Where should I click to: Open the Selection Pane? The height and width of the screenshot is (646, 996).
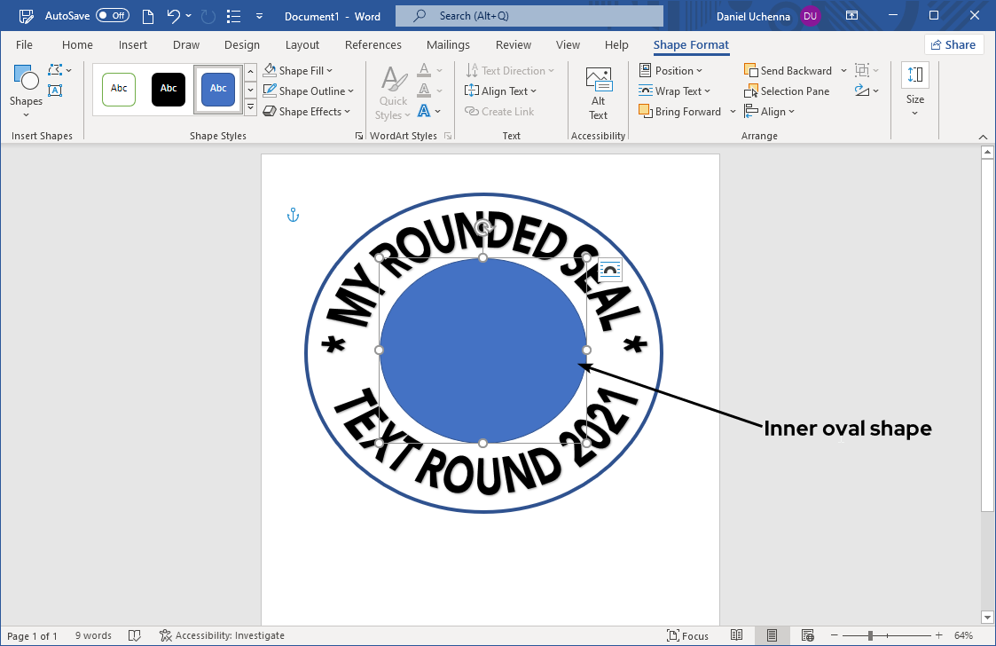(x=788, y=91)
